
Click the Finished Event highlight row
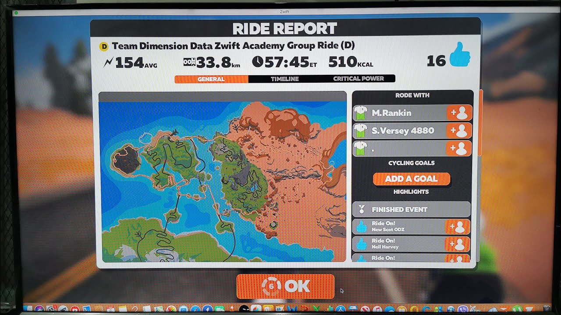(x=412, y=210)
